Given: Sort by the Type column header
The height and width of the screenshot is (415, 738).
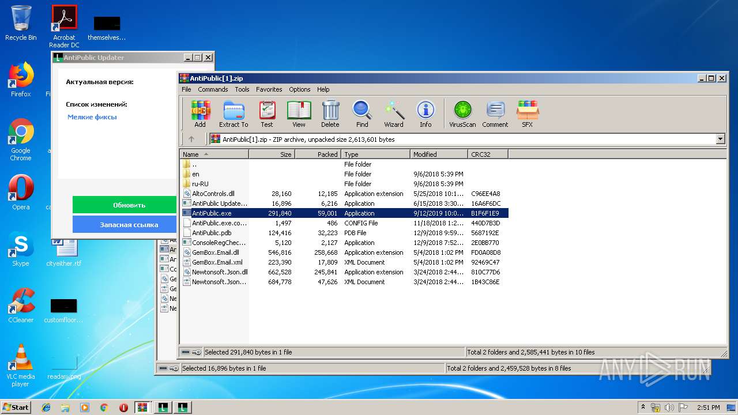Looking at the screenshot, I should coord(376,154).
